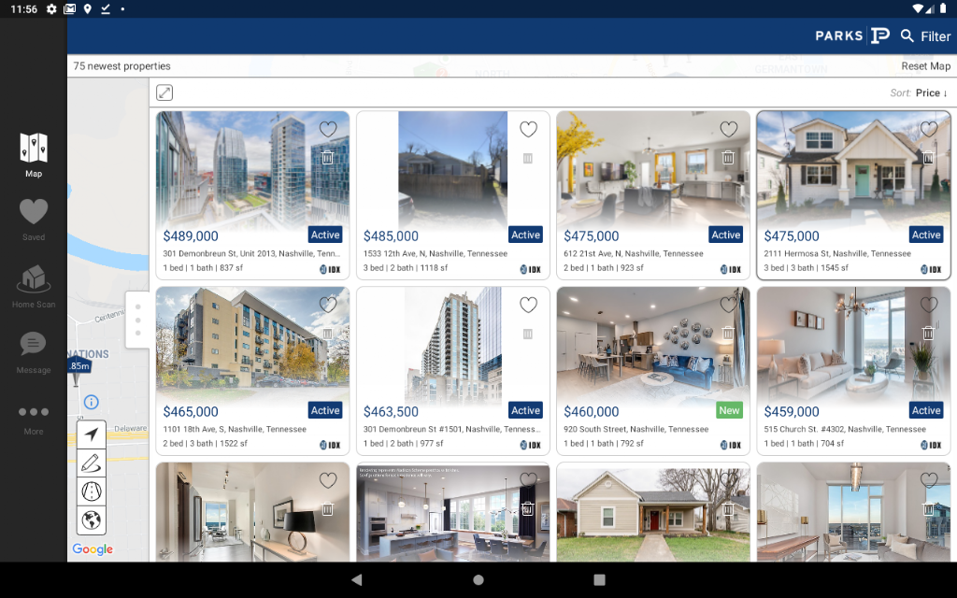Image resolution: width=957 pixels, height=598 pixels.
Task: Favorite the 515 Church St listing
Action: coord(928,306)
